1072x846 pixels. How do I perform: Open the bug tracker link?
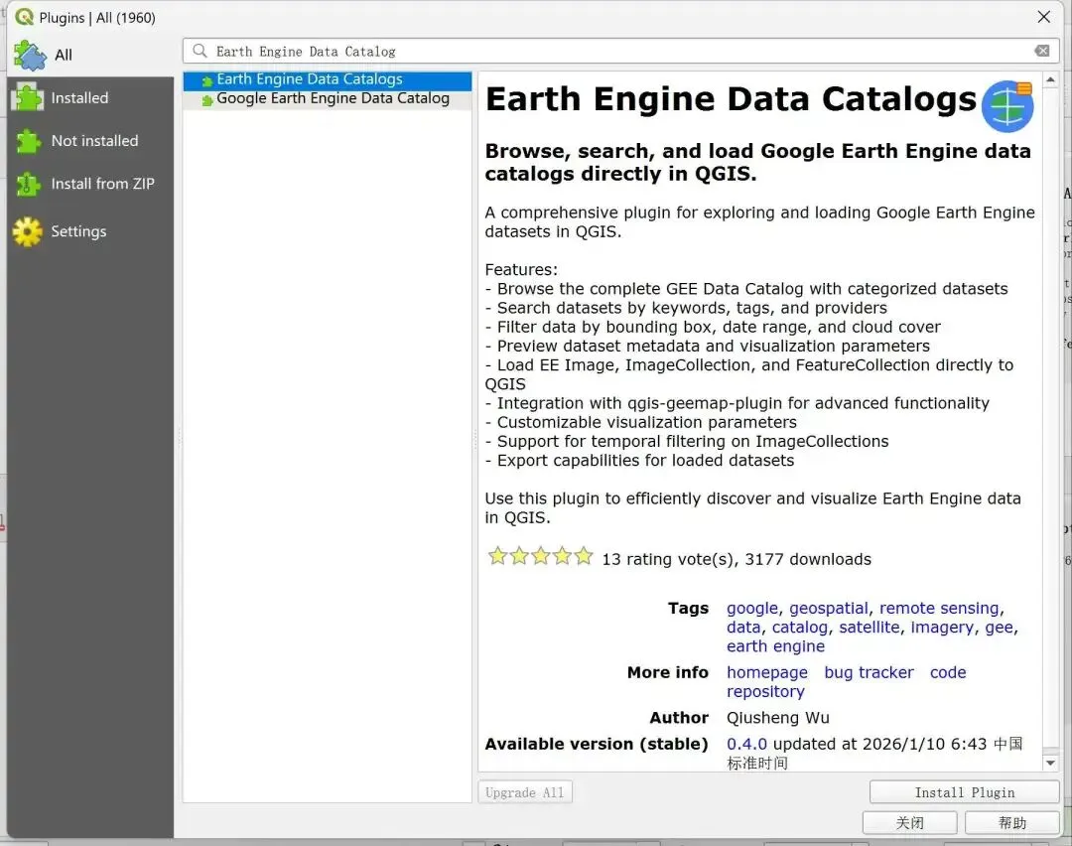click(x=869, y=672)
